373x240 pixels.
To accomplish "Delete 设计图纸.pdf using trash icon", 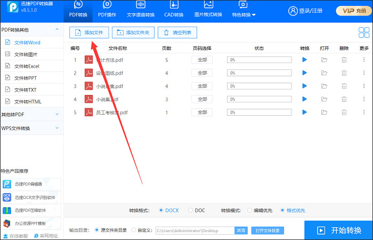I will point(344,73).
